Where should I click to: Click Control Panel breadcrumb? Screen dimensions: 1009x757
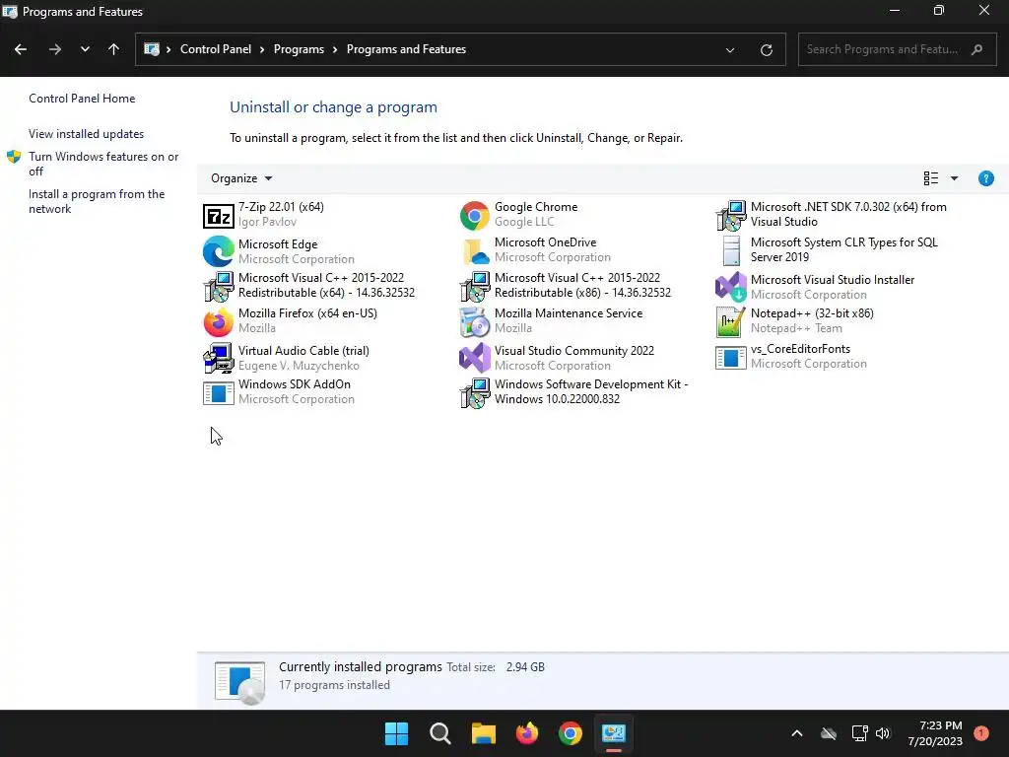(216, 49)
